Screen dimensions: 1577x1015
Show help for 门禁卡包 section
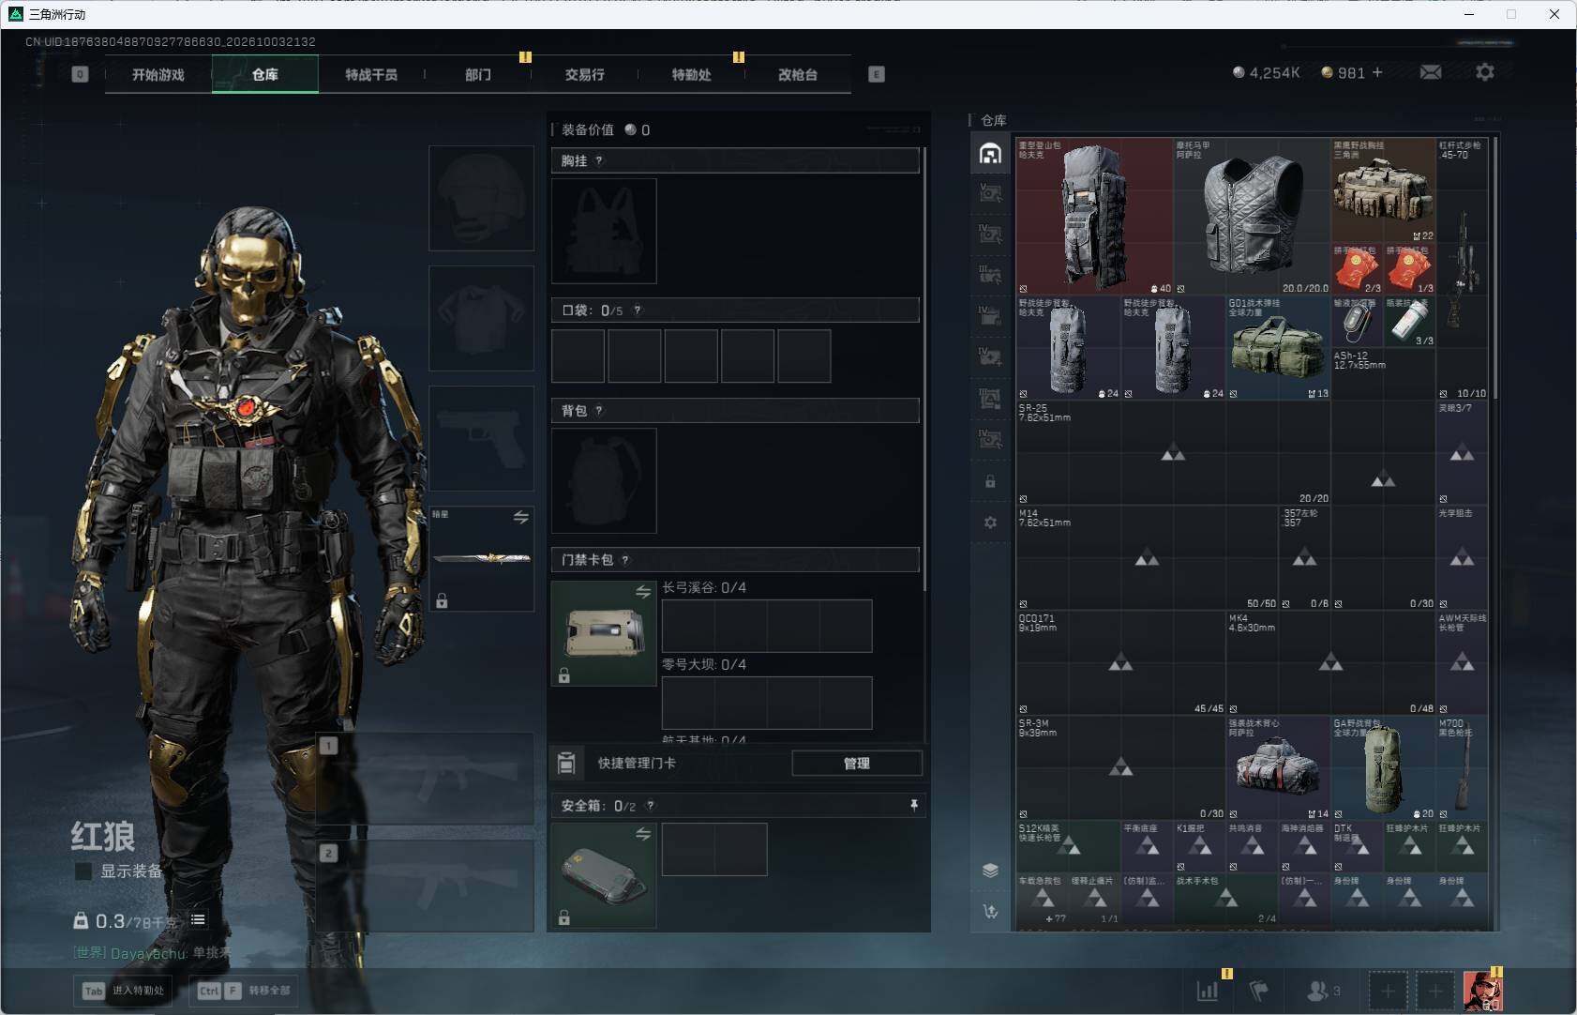[625, 559]
